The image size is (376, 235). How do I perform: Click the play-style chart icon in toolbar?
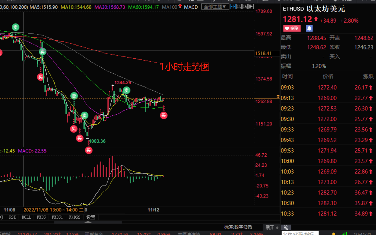245,7
